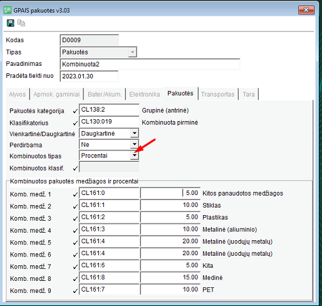The width and height of the screenshot is (322, 306).
Task: Open lookup checkmark for Komb. medž. 9
Action: pos(75,291)
